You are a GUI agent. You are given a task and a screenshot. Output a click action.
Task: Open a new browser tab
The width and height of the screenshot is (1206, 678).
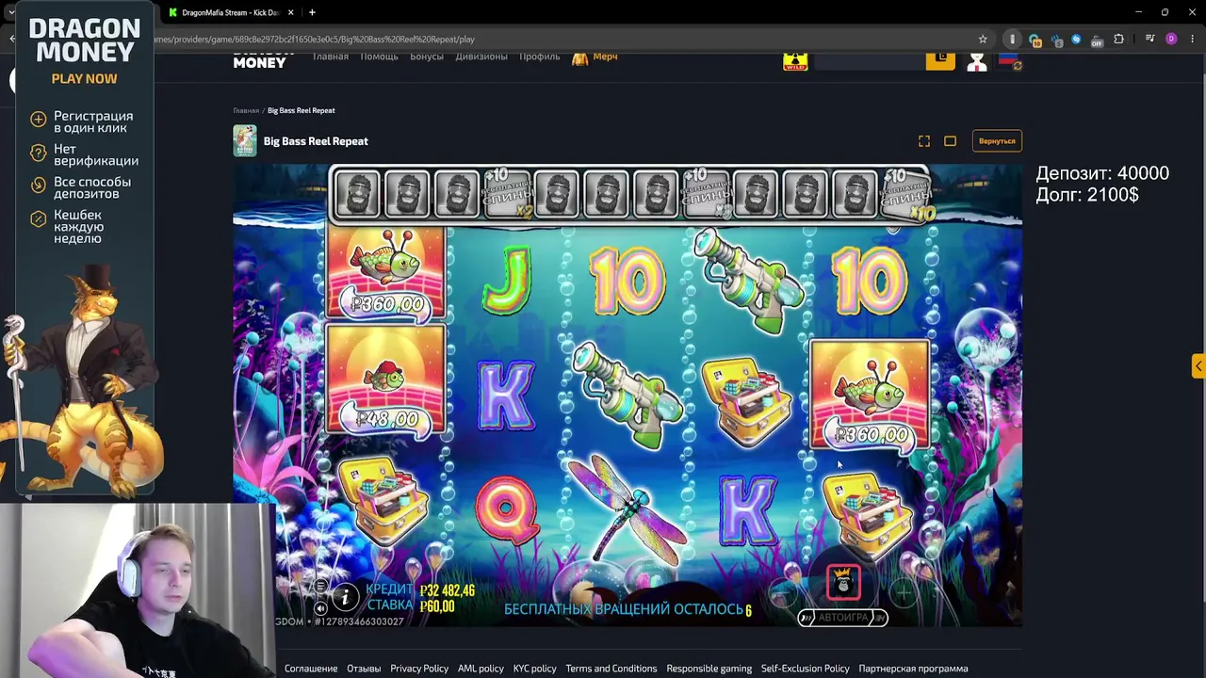click(x=312, y=12)
